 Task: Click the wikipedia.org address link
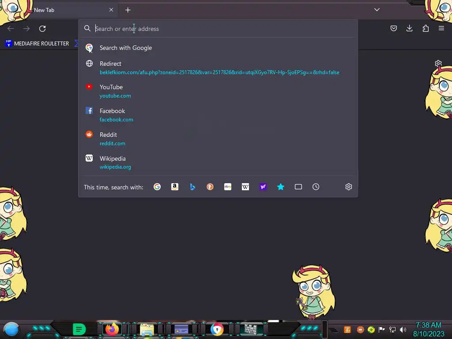coord(115,167)
